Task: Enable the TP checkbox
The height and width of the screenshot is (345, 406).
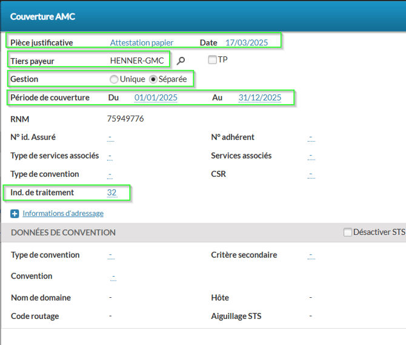Action: (212, 60)
